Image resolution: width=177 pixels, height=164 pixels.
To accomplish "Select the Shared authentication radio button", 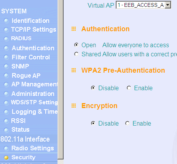I will (x=77, y=54).
